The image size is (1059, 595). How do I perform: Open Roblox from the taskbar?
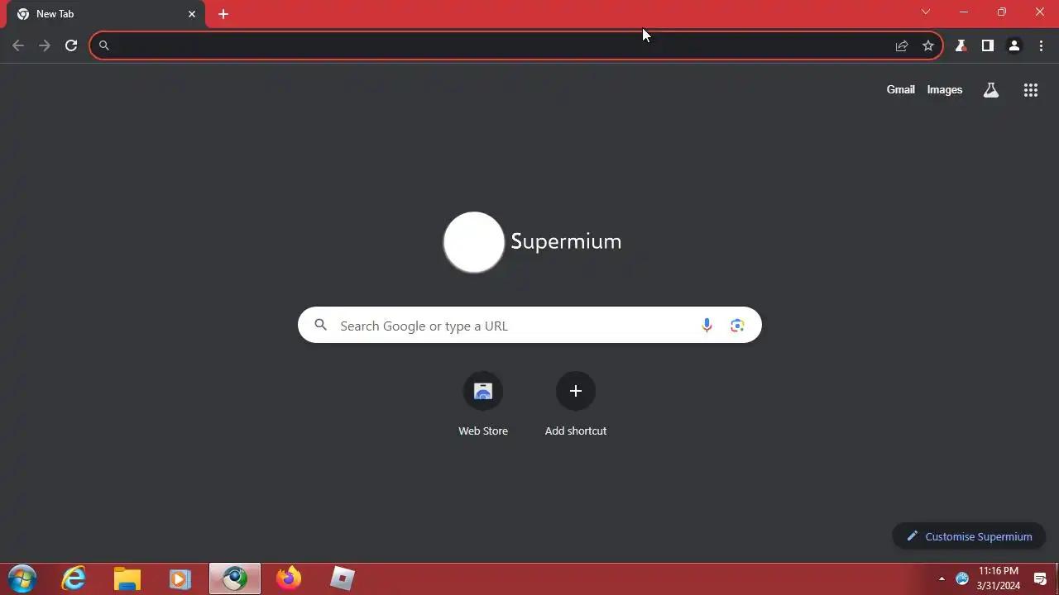point(342,578)
